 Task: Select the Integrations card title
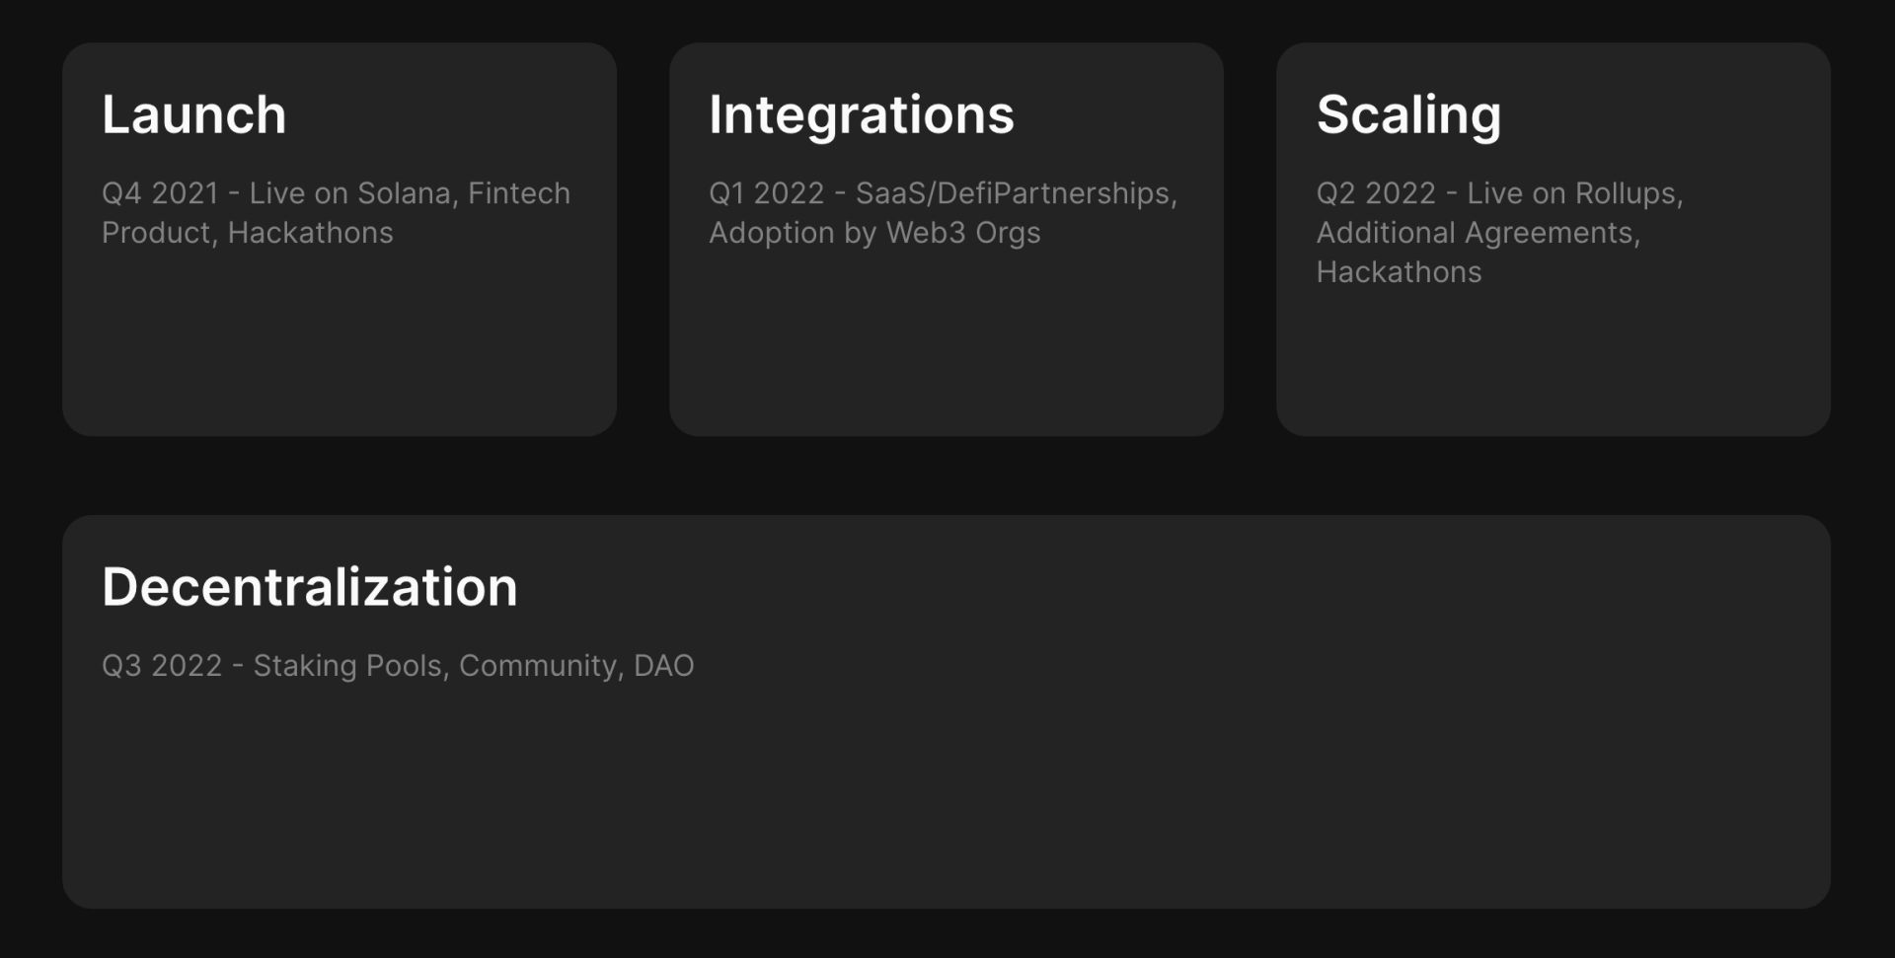pyautogui.click(x=861, y=114)
